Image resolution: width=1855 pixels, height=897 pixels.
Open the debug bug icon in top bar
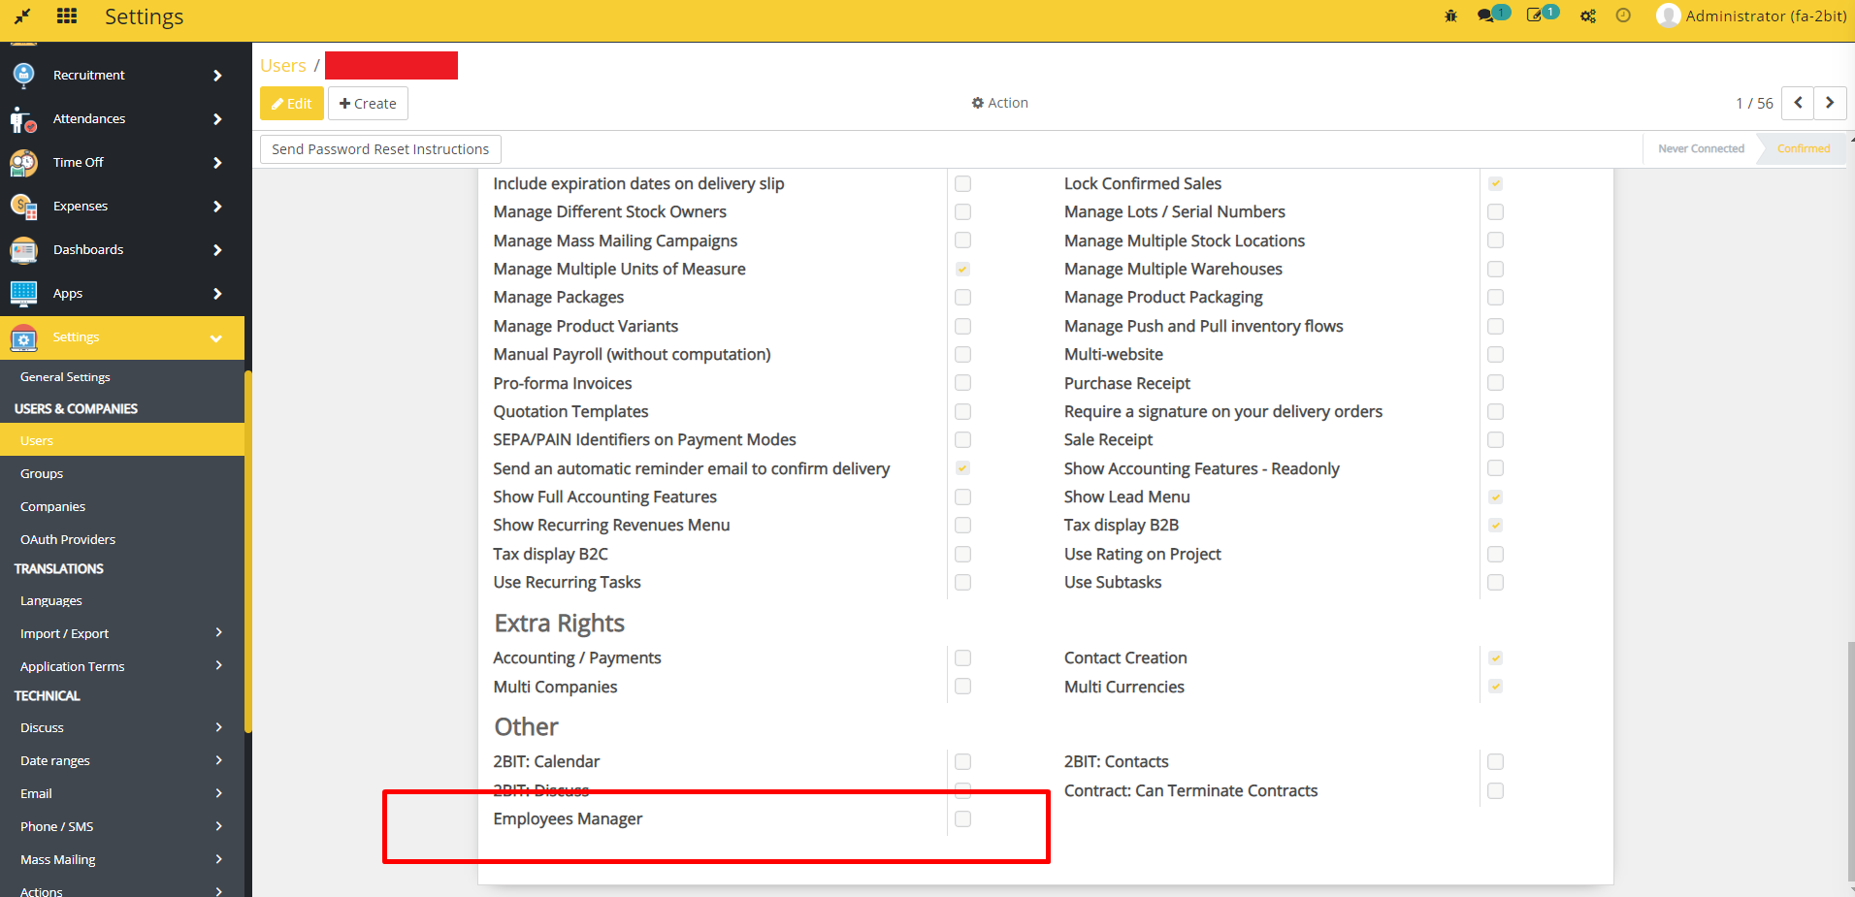(x=1449, y=16)
